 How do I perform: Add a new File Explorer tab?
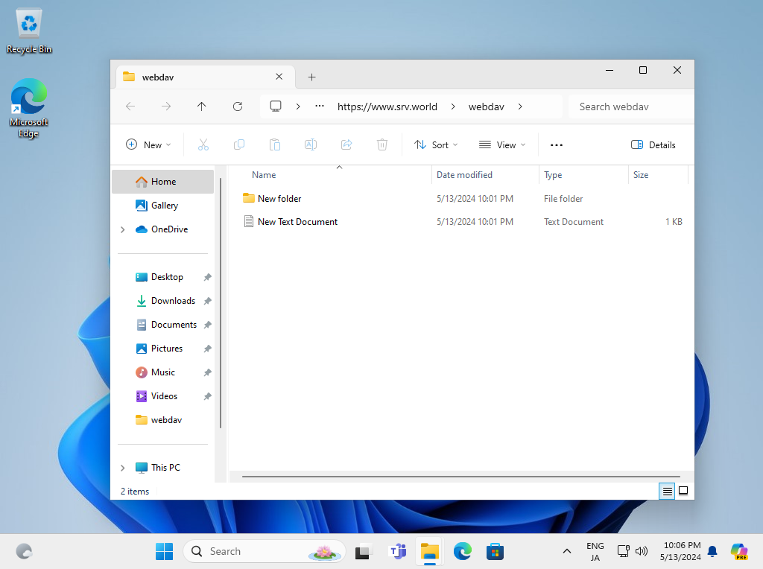tap(312, 77)
